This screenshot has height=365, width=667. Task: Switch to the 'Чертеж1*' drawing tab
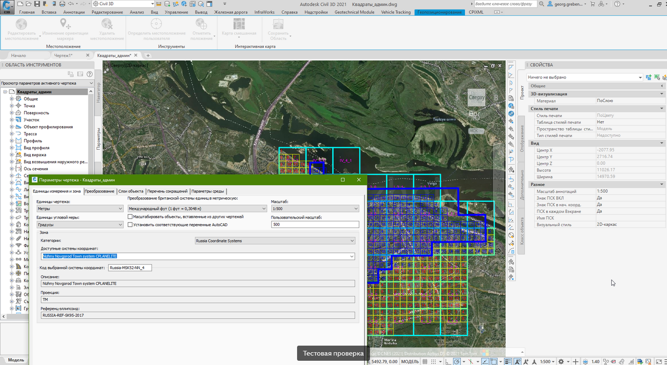(63, 56)
